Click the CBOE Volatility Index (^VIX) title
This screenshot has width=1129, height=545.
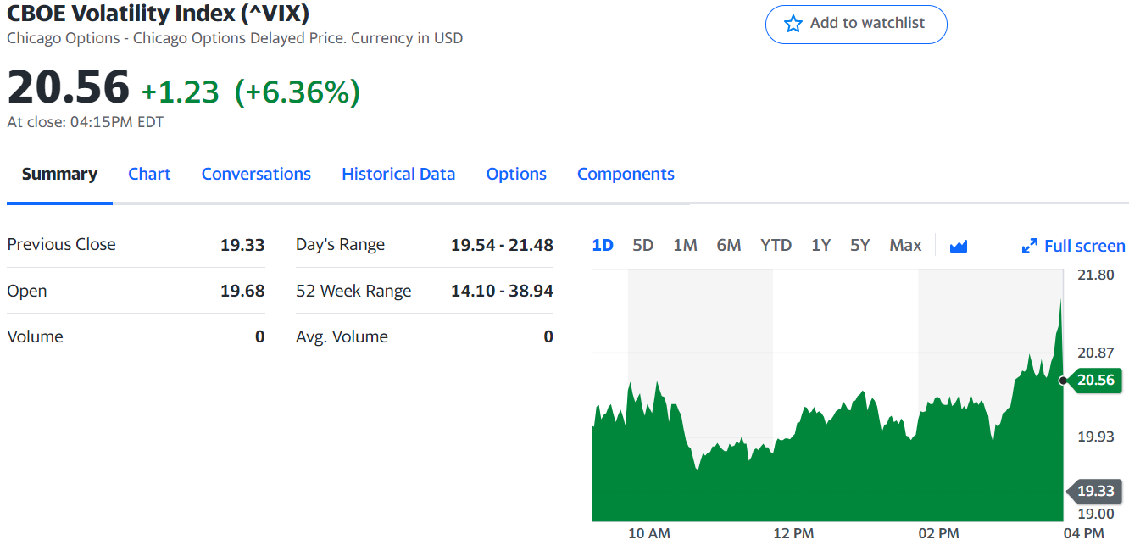tap(158, 13)
